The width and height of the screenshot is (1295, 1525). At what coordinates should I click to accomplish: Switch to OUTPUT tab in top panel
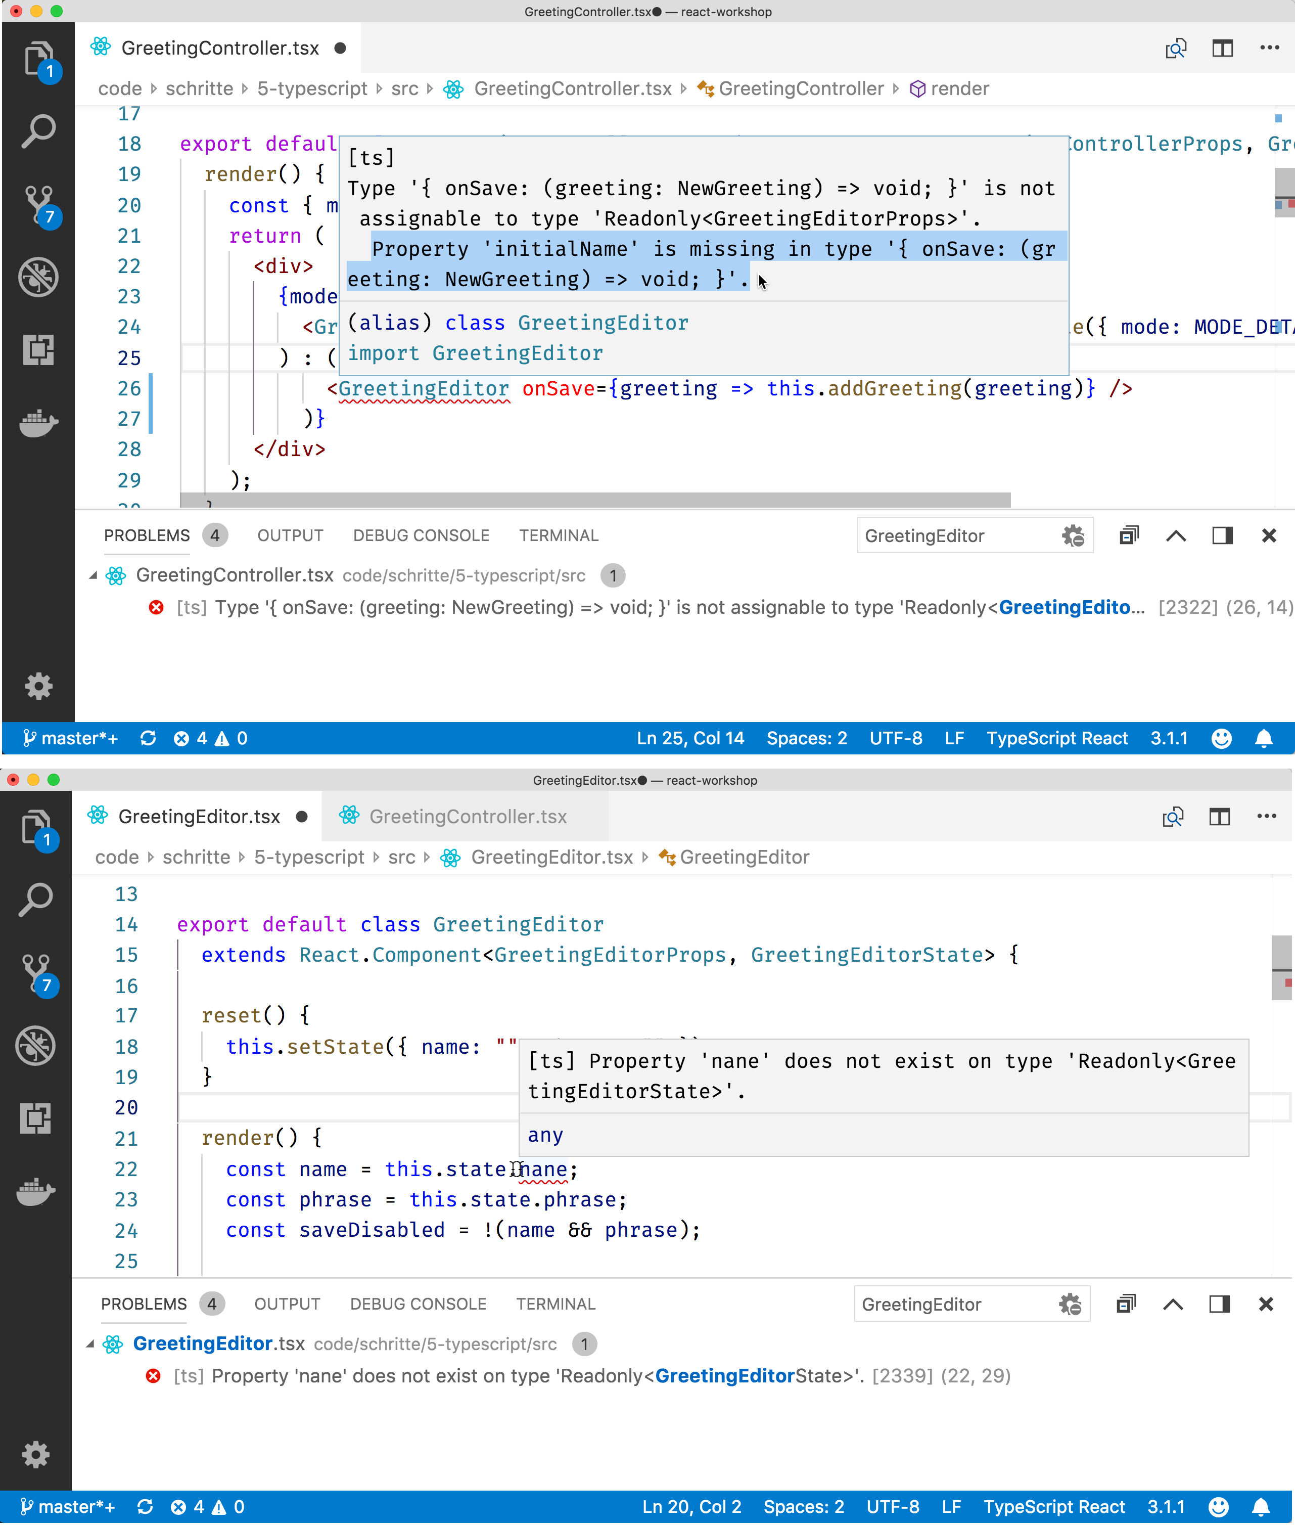pos(290,535)
